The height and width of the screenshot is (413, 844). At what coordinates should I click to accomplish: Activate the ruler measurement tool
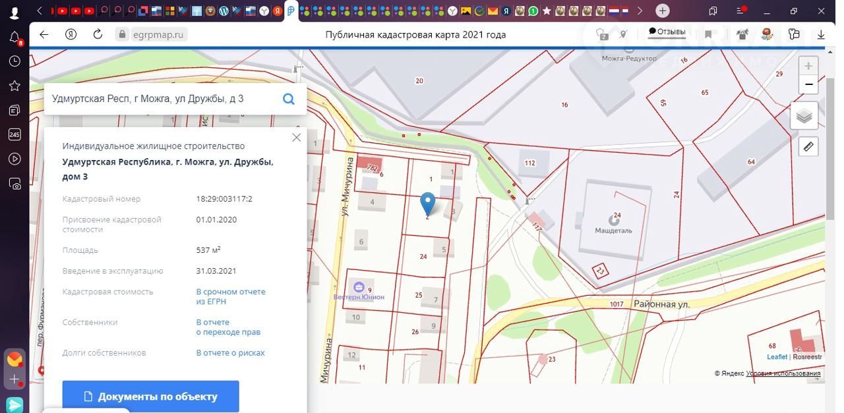[808, 146]
